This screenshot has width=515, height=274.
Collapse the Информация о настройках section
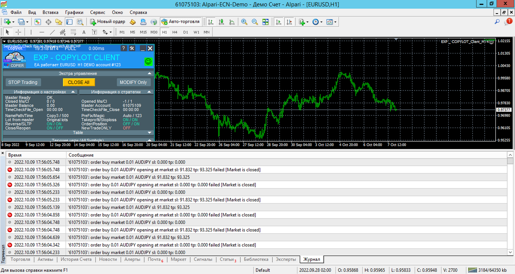(73, 92)
